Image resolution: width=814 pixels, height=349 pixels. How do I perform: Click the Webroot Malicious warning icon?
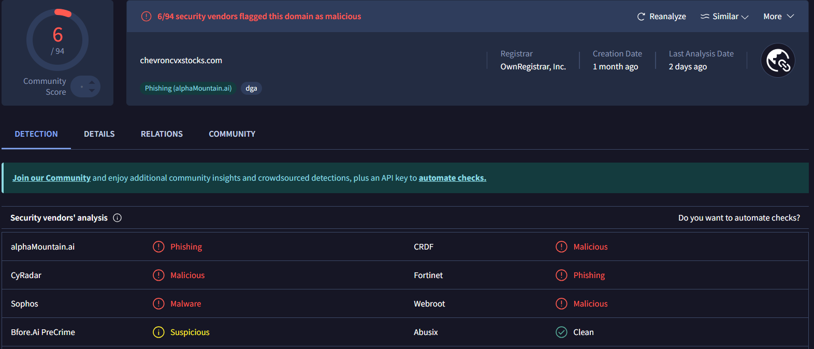[561, 304]
